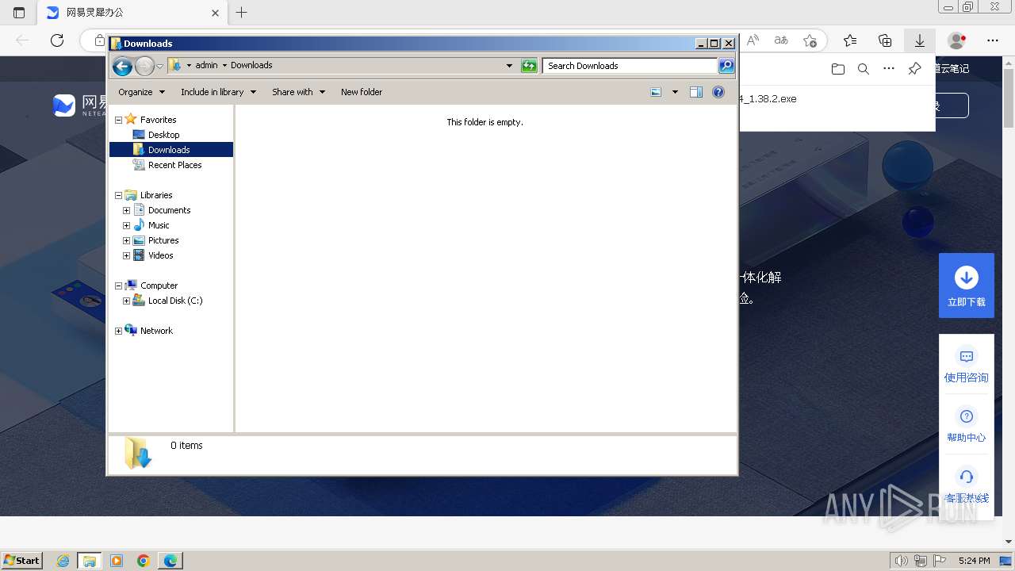The image size is (1015, 571).
Task: Click the 5:24 PM clock
Action: (974, 561)
